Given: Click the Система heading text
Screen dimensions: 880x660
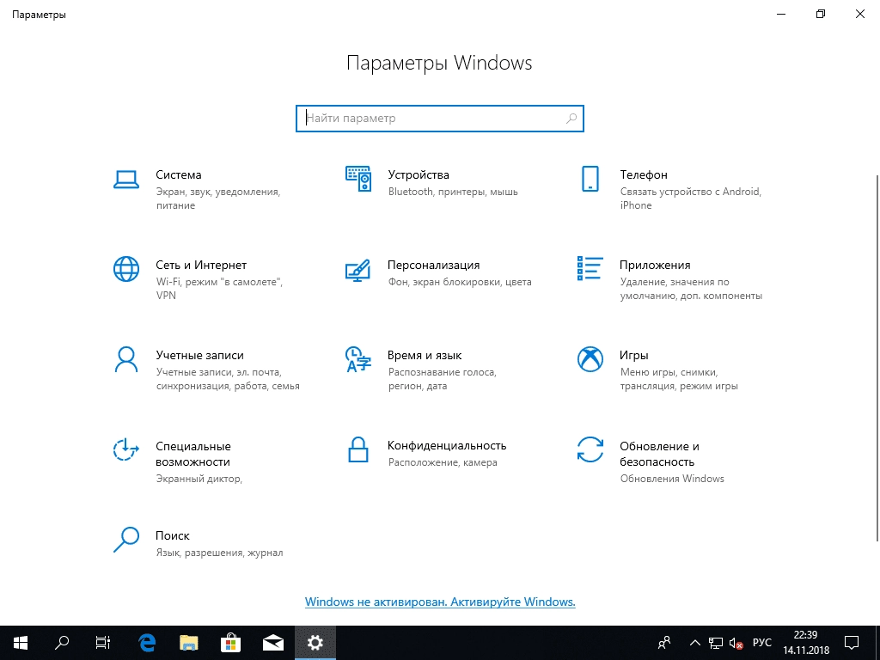Looking at the screenshot, I should [179, 174].
